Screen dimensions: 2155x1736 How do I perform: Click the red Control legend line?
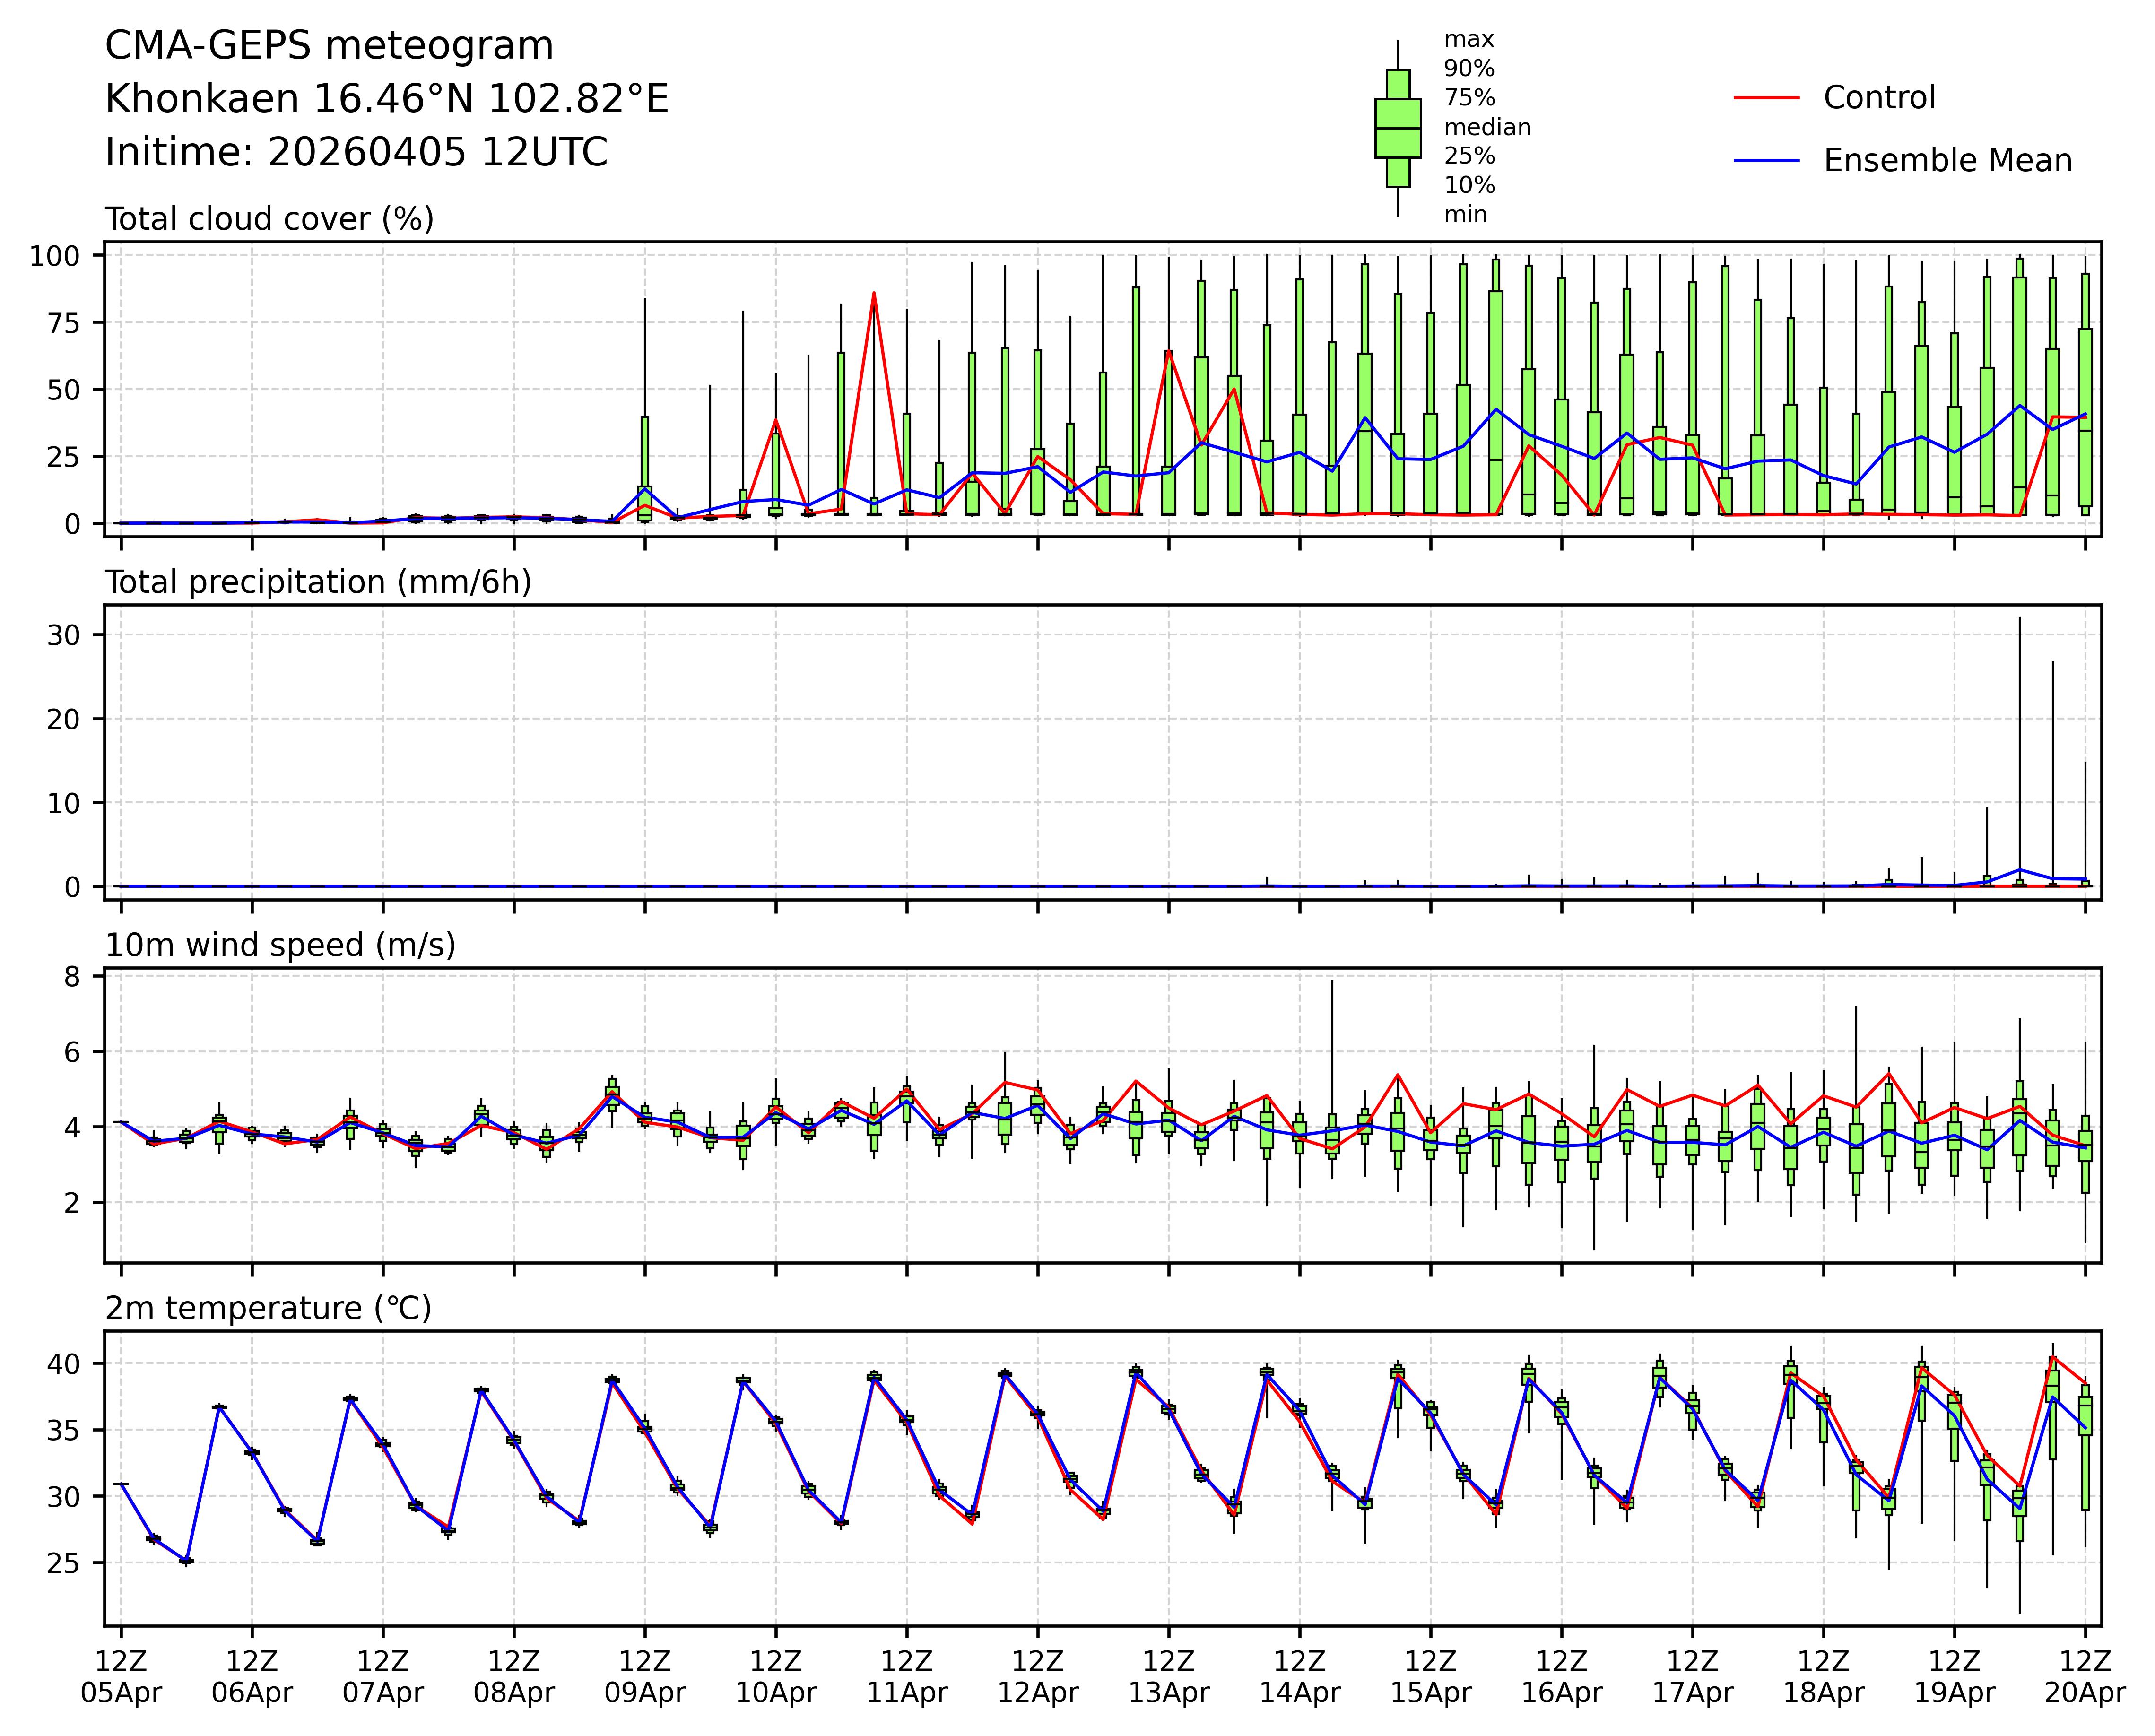pos(1766,98)
